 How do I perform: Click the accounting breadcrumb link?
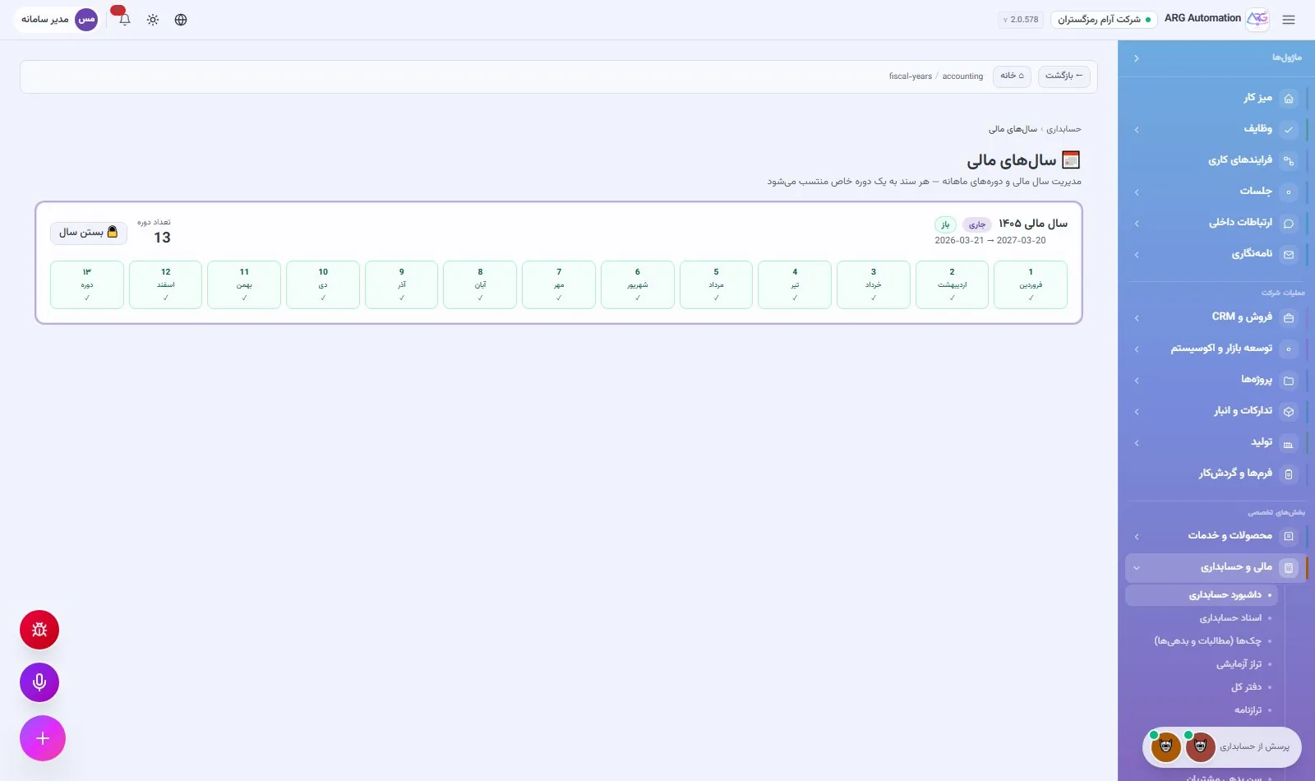point(962,76)
